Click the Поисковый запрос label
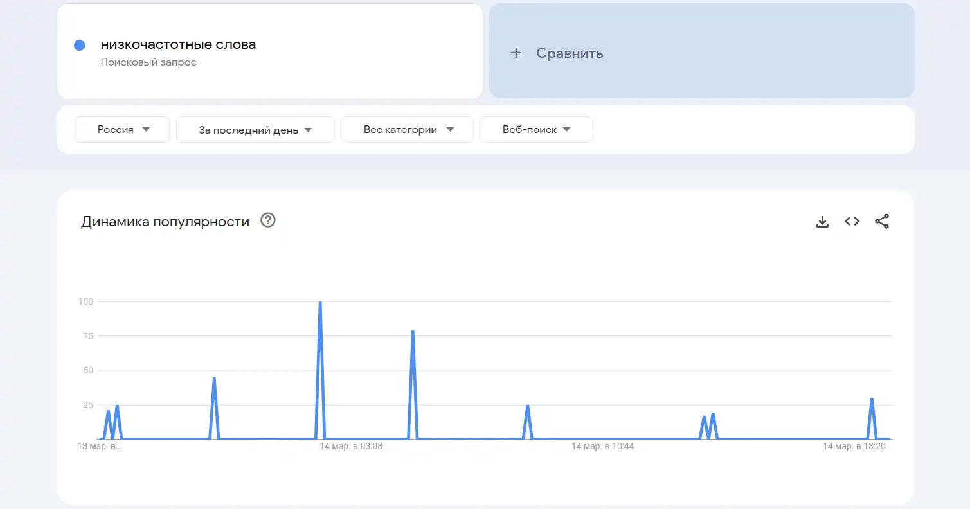The width and height of the screenshot is (970, 509). coord(148,62)
